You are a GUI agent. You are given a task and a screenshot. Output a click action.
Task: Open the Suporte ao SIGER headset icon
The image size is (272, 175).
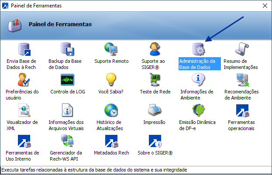155,49
